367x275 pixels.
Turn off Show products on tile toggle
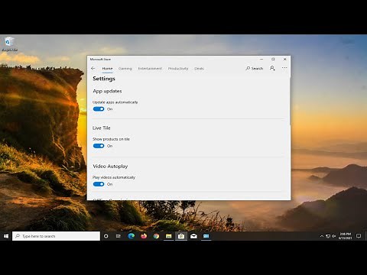[x=99, y=146]
